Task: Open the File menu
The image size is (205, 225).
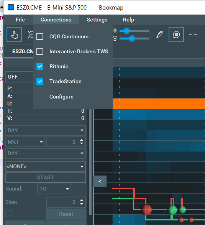Action: (x=20, y=20)
